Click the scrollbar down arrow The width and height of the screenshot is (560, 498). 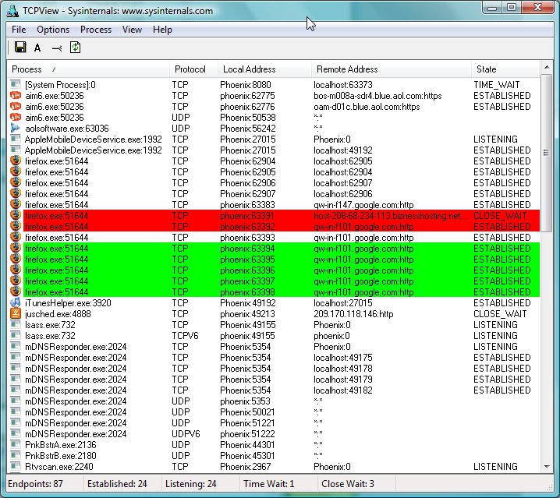click(547, 467)
